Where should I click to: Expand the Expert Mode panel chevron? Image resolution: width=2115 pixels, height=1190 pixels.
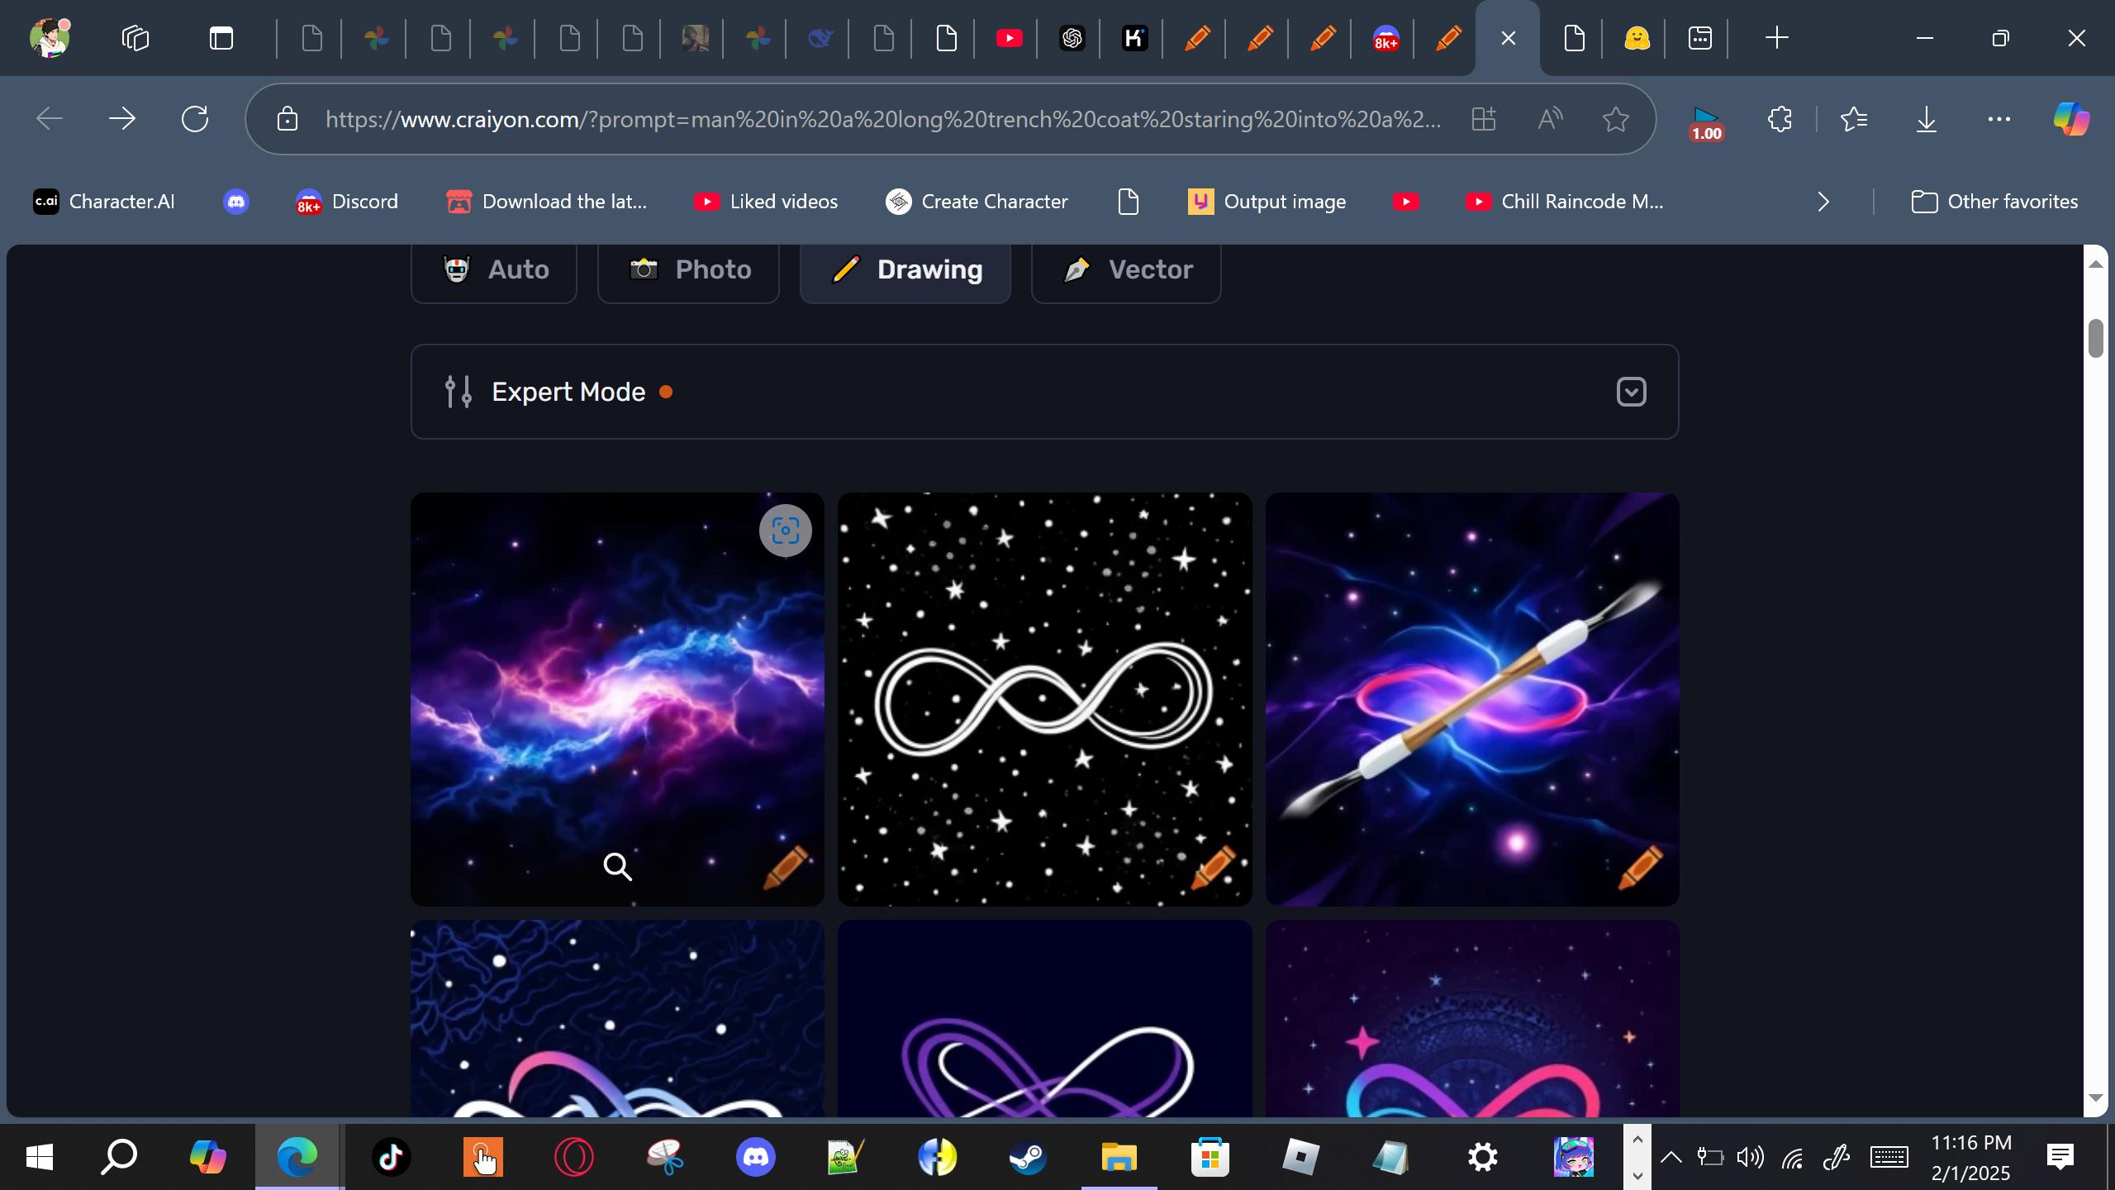point(1631,392)
